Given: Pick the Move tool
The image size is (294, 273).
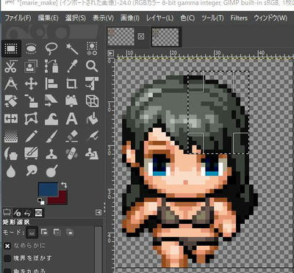Looking at the screenshot, I should tap(31, 84).
